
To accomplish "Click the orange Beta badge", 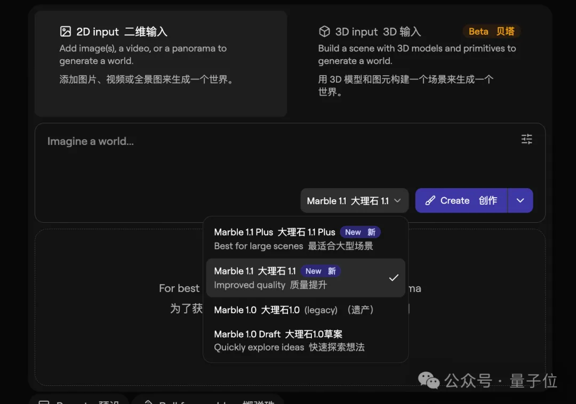I will [x=491, y=31].
